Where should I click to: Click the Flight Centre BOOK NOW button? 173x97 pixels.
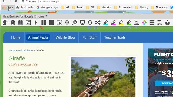[x=164, y=83]
